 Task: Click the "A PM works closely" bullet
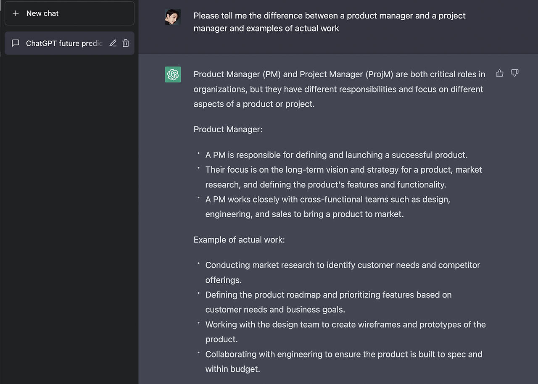pyautogui.click(x=327, y=207)
